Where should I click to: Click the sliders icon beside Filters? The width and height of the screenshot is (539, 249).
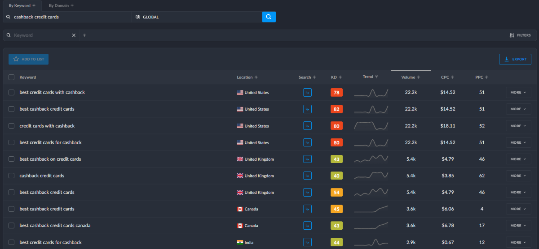512,35
